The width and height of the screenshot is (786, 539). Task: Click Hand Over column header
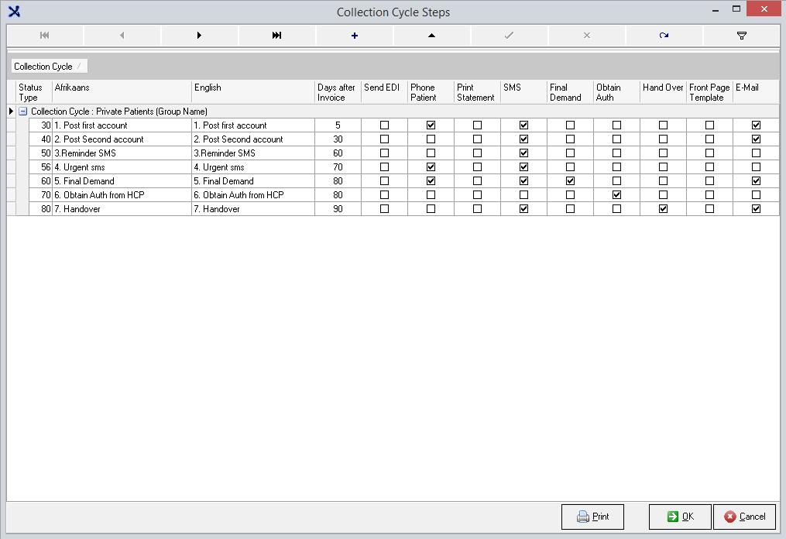[x=663, y=92]
